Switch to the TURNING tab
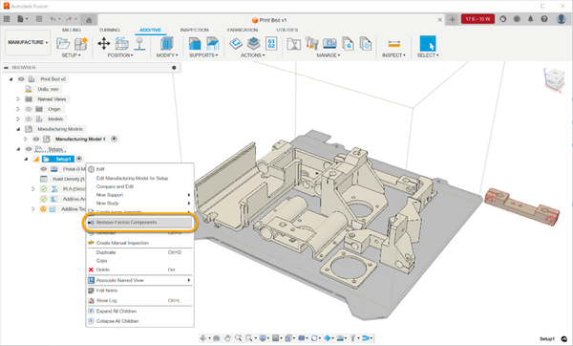Image resolution: width=573 pixels, height=346 pixels. [109, 30]
